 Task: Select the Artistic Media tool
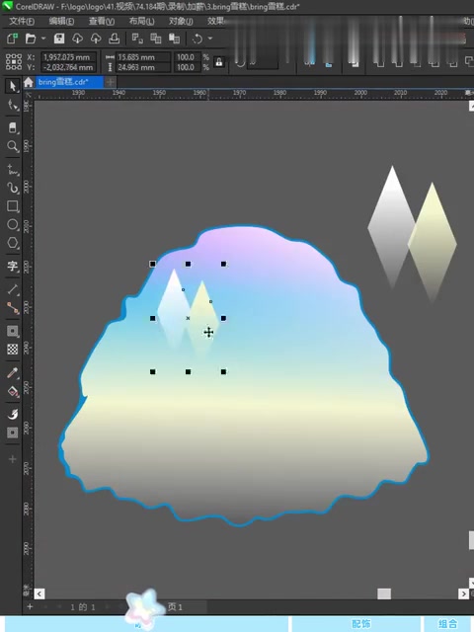(x=12, y=188)
